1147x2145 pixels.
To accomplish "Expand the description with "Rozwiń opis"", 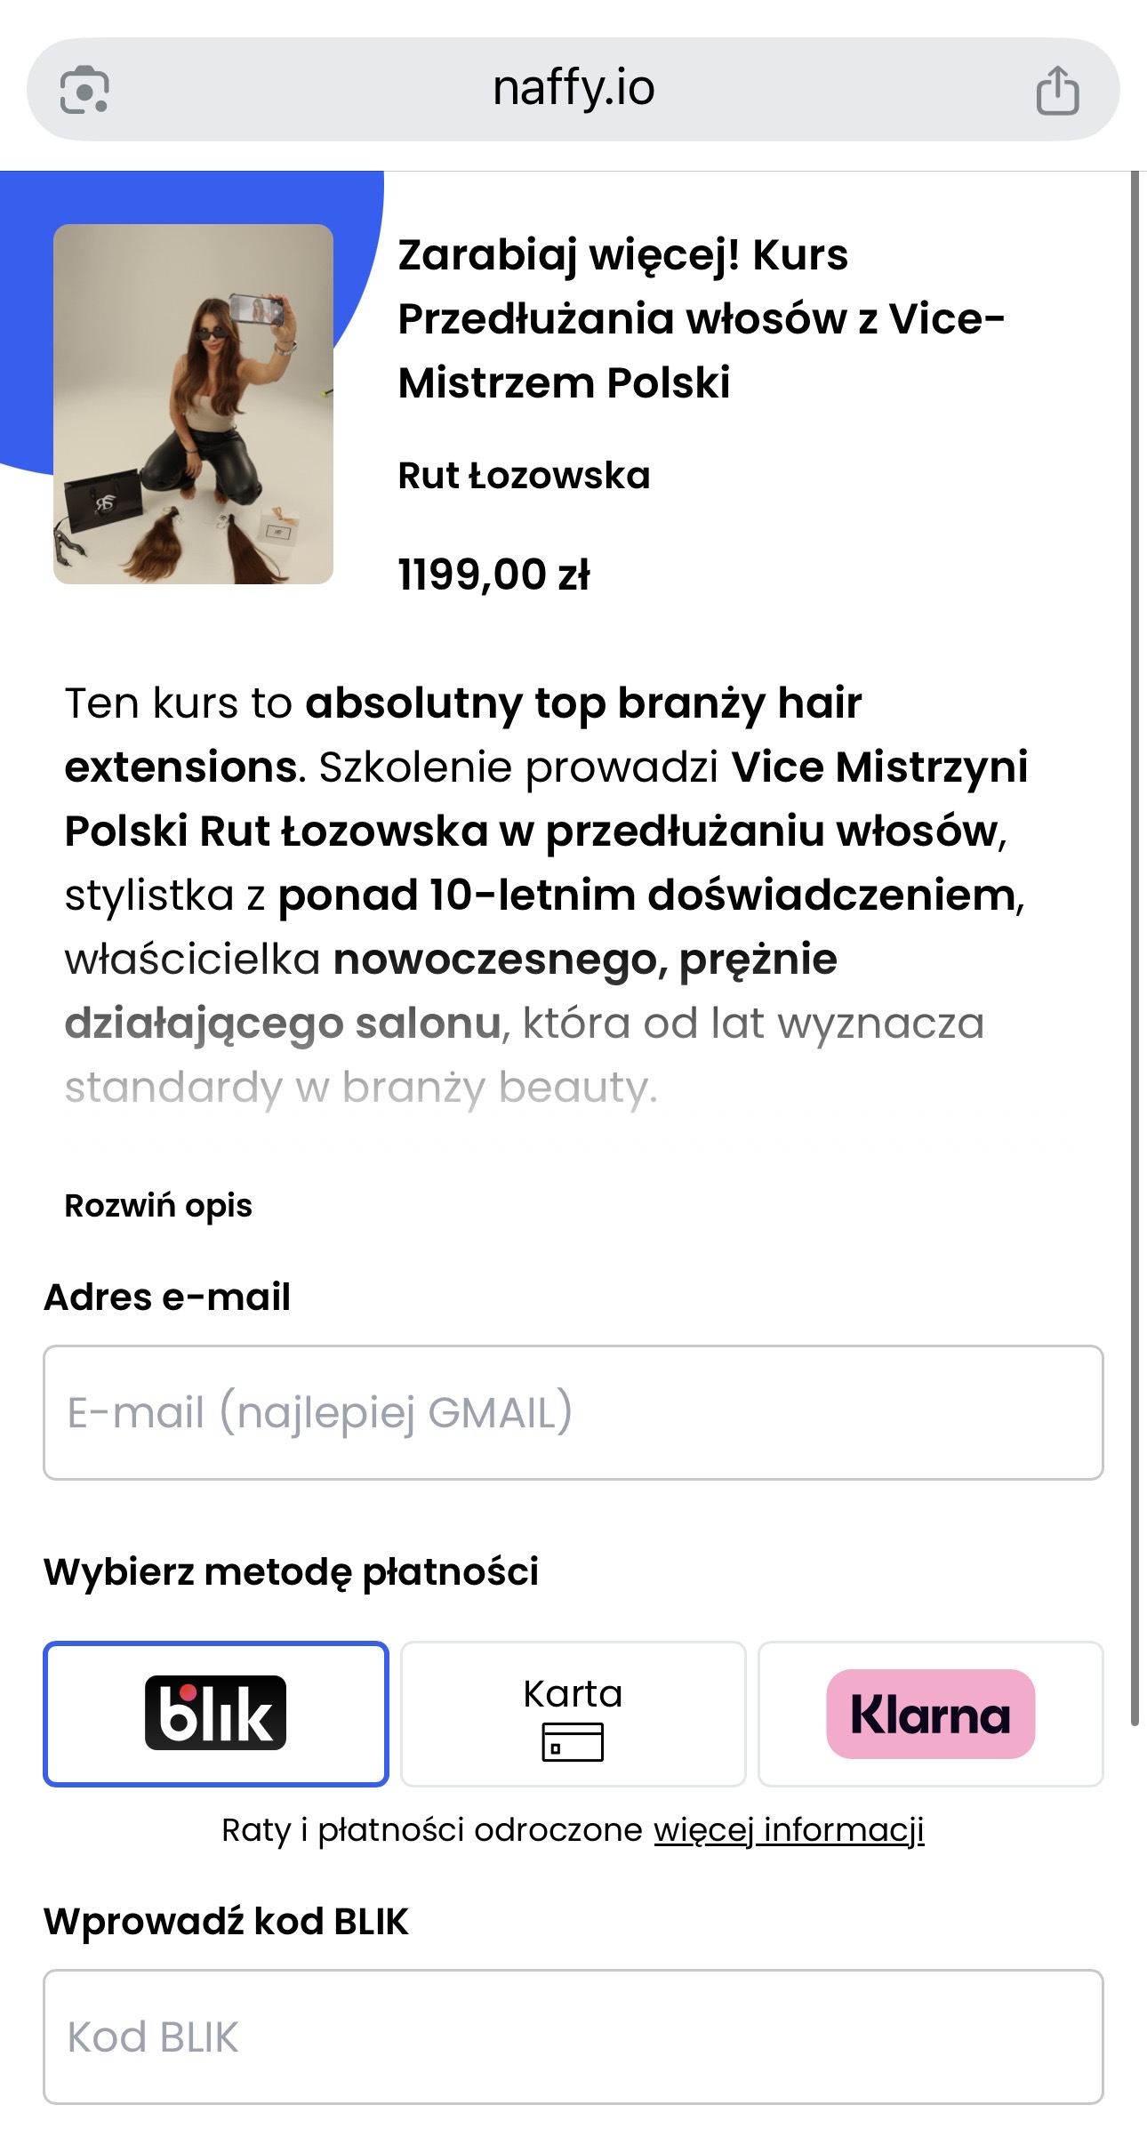I will tap(158, 1205).
